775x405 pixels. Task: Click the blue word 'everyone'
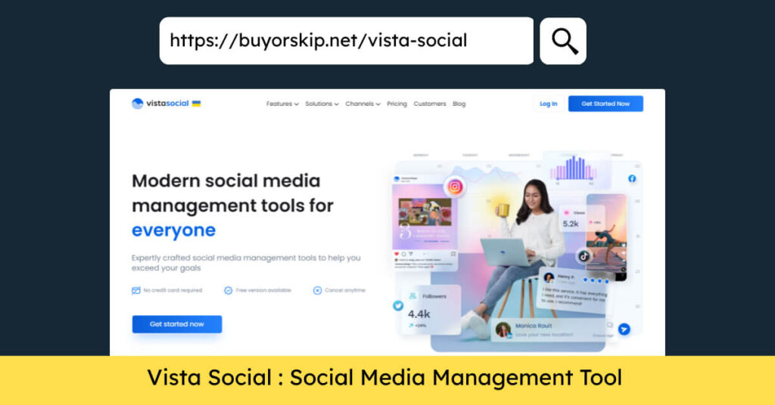[173, 230]
